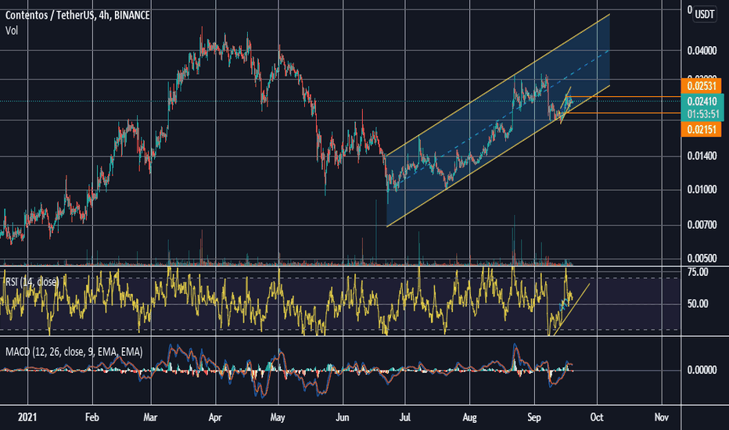Select the 0.02151 orange price label
The image size is (729, 430).
point(701,129)
